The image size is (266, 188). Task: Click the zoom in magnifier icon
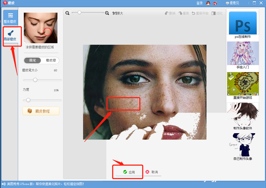[x=107, y=13]
